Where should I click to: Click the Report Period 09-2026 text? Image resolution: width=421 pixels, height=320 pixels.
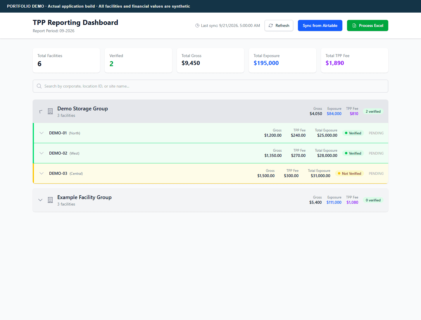point(54,31)
